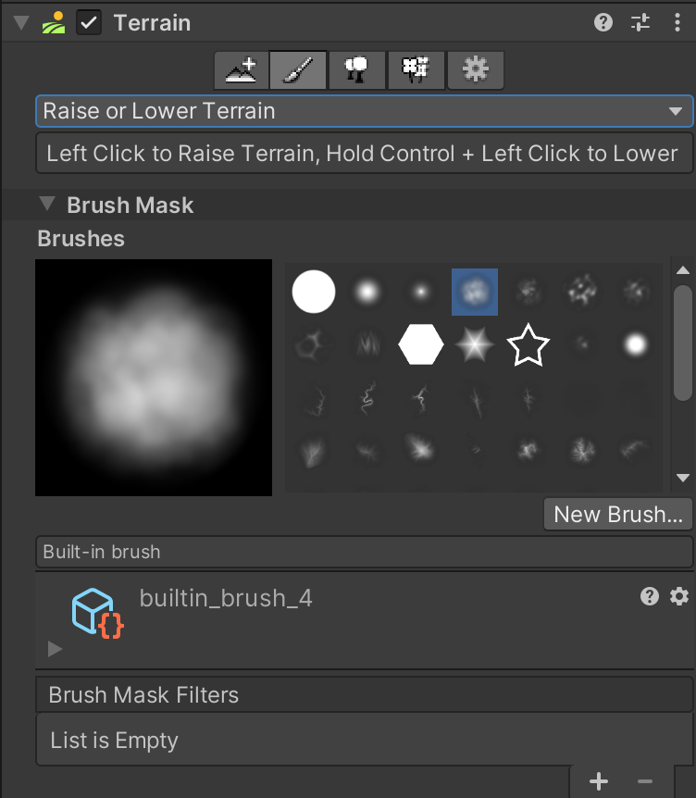This screenshot has height=798, width=696.
Task: Disable the Terrain component checkbox
Action: coord(89,23)
